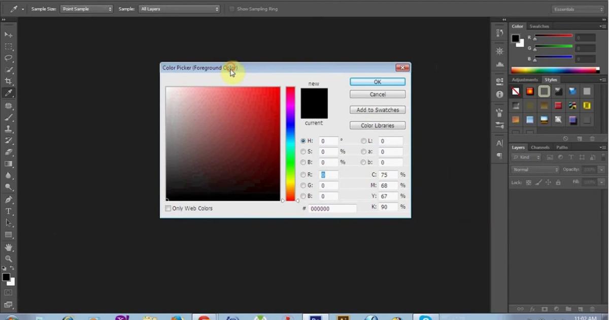Select the Horizontal Type tool
The image size is (609, 320).
coord(9,211)
